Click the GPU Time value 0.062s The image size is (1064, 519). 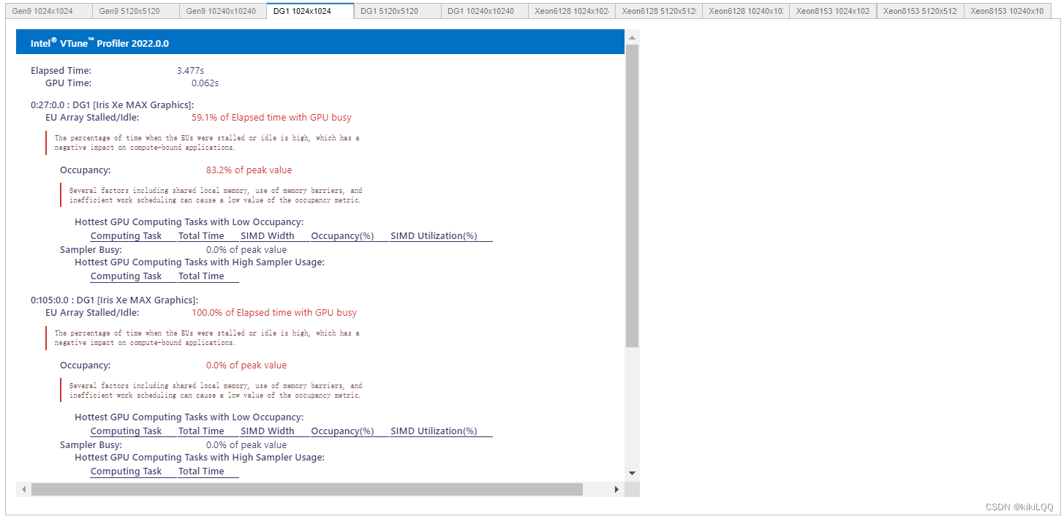click(x=205, y=83)
